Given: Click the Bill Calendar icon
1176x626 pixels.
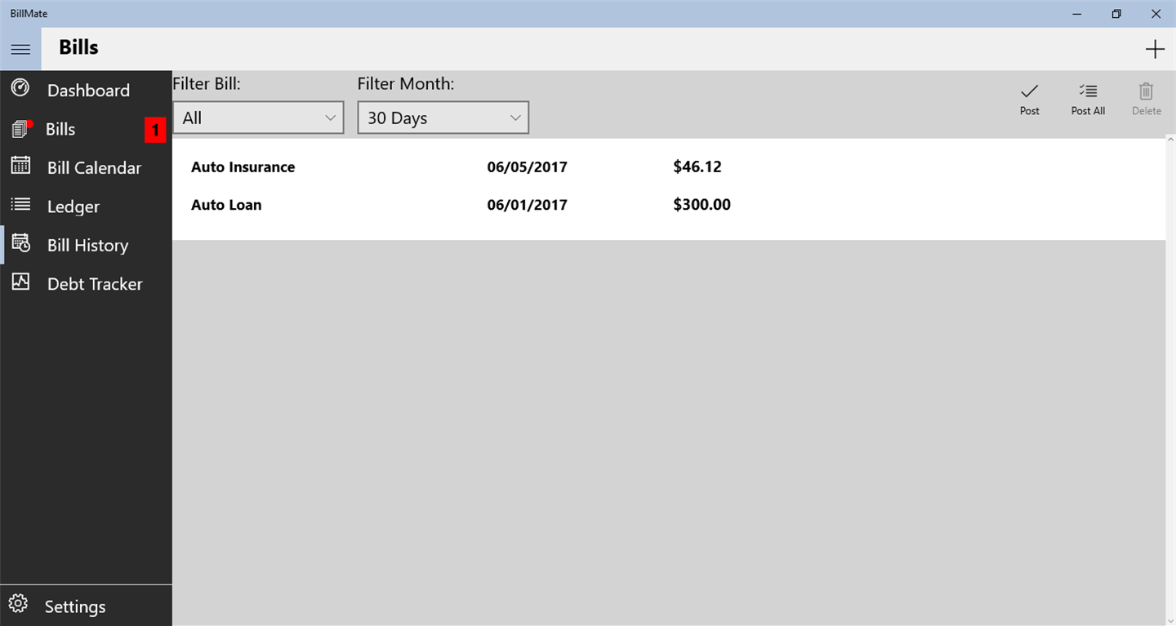Looking at the screenshot, I should click(20, 166).
